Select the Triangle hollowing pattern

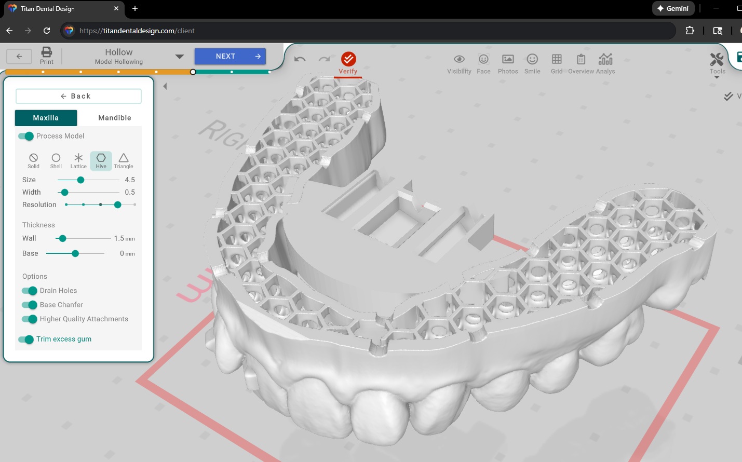124,160
